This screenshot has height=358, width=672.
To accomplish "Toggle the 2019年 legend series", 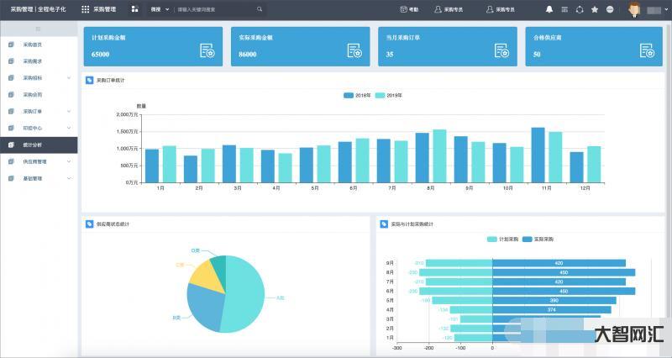I will 388,95.
